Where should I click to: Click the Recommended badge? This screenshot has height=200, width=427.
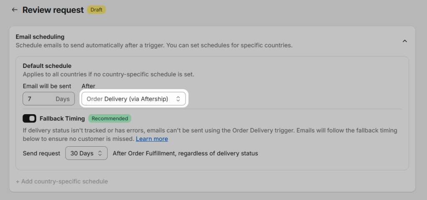point(110,119)
